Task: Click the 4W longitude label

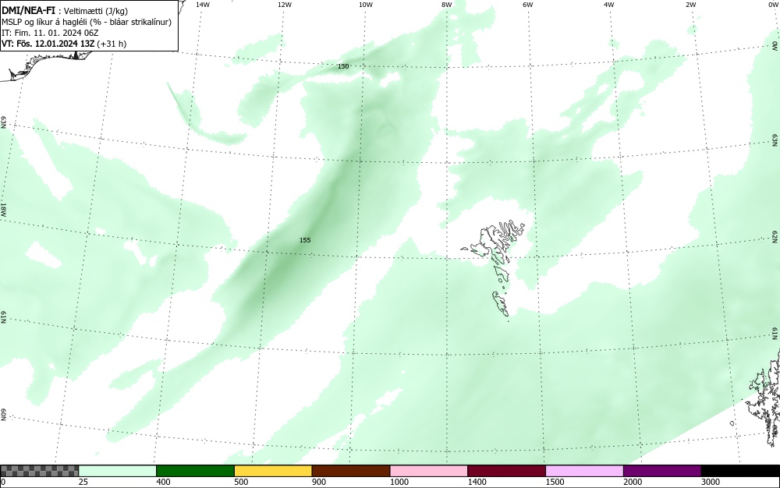Action: [609, 5]
